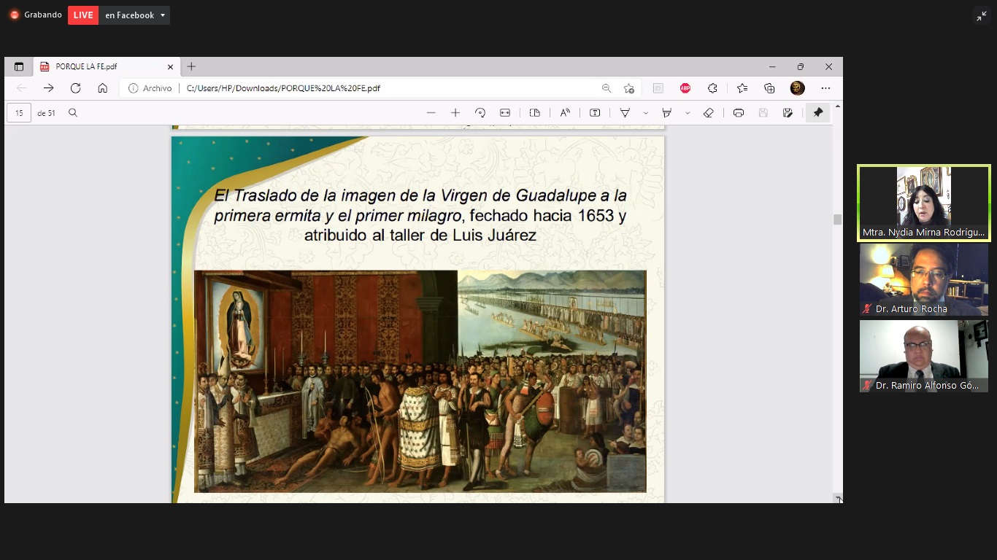Save the PDF as a copy
The width and height of the screenshot is (997, 560).
tap(788, 113)
